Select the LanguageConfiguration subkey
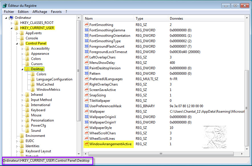 click(54, 79)
